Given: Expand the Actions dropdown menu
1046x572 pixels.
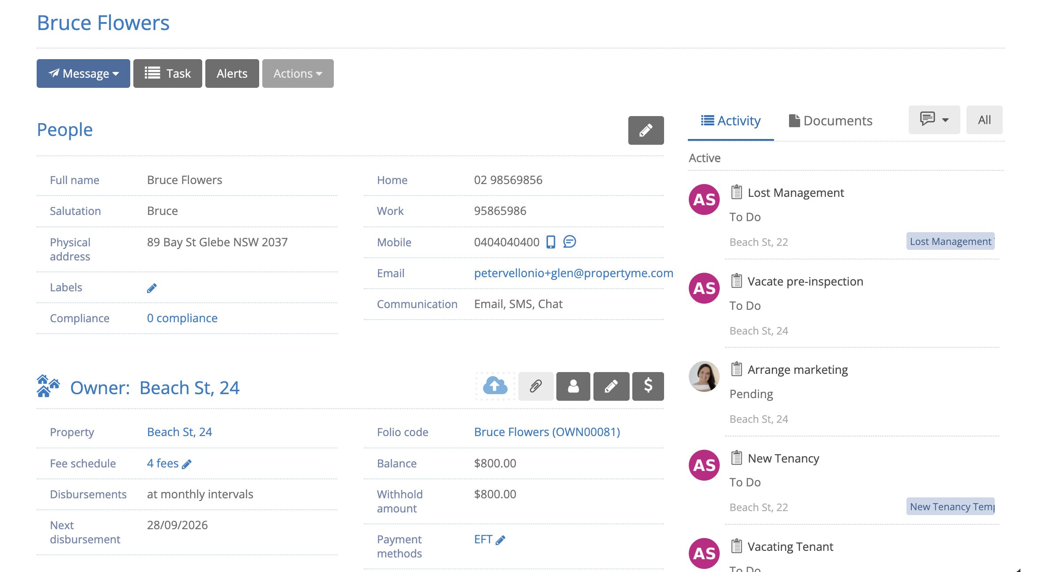Looking at the screenshot, I should (x=298, y=73).
